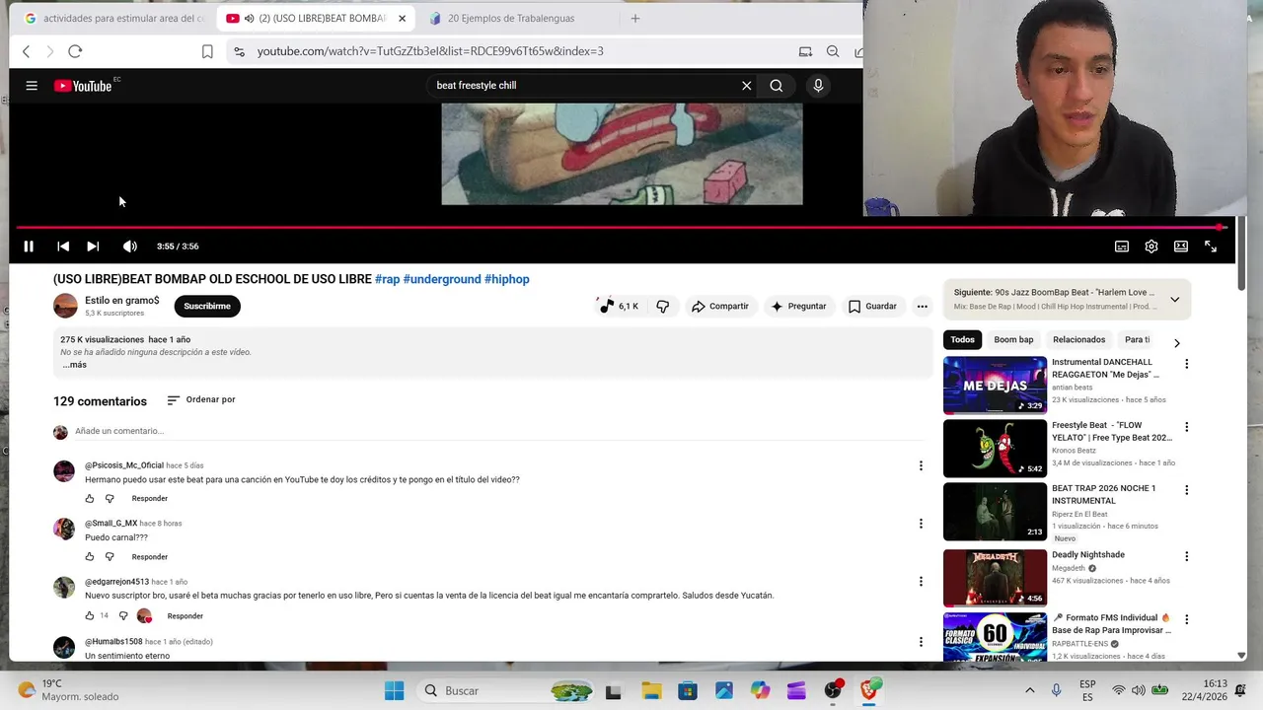
Task: Open the Compartir share dialog
Action: pyautogui.click(x=720, y=306)
